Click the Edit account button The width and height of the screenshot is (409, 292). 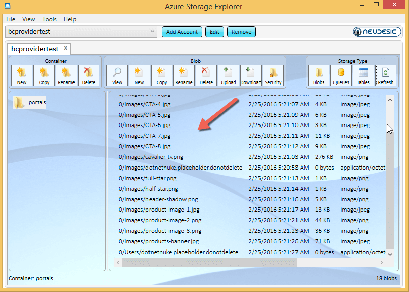pyautogui.click(x=214, y=32)
